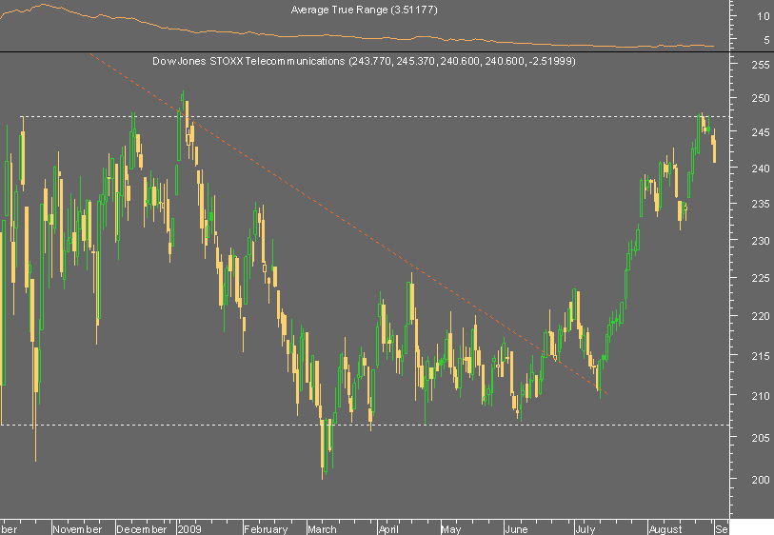Image resolution: width=774 pixels, height=535 pixels.
Task: Click the 200 price level on the right axis
Action: click(x=760, y=480)
